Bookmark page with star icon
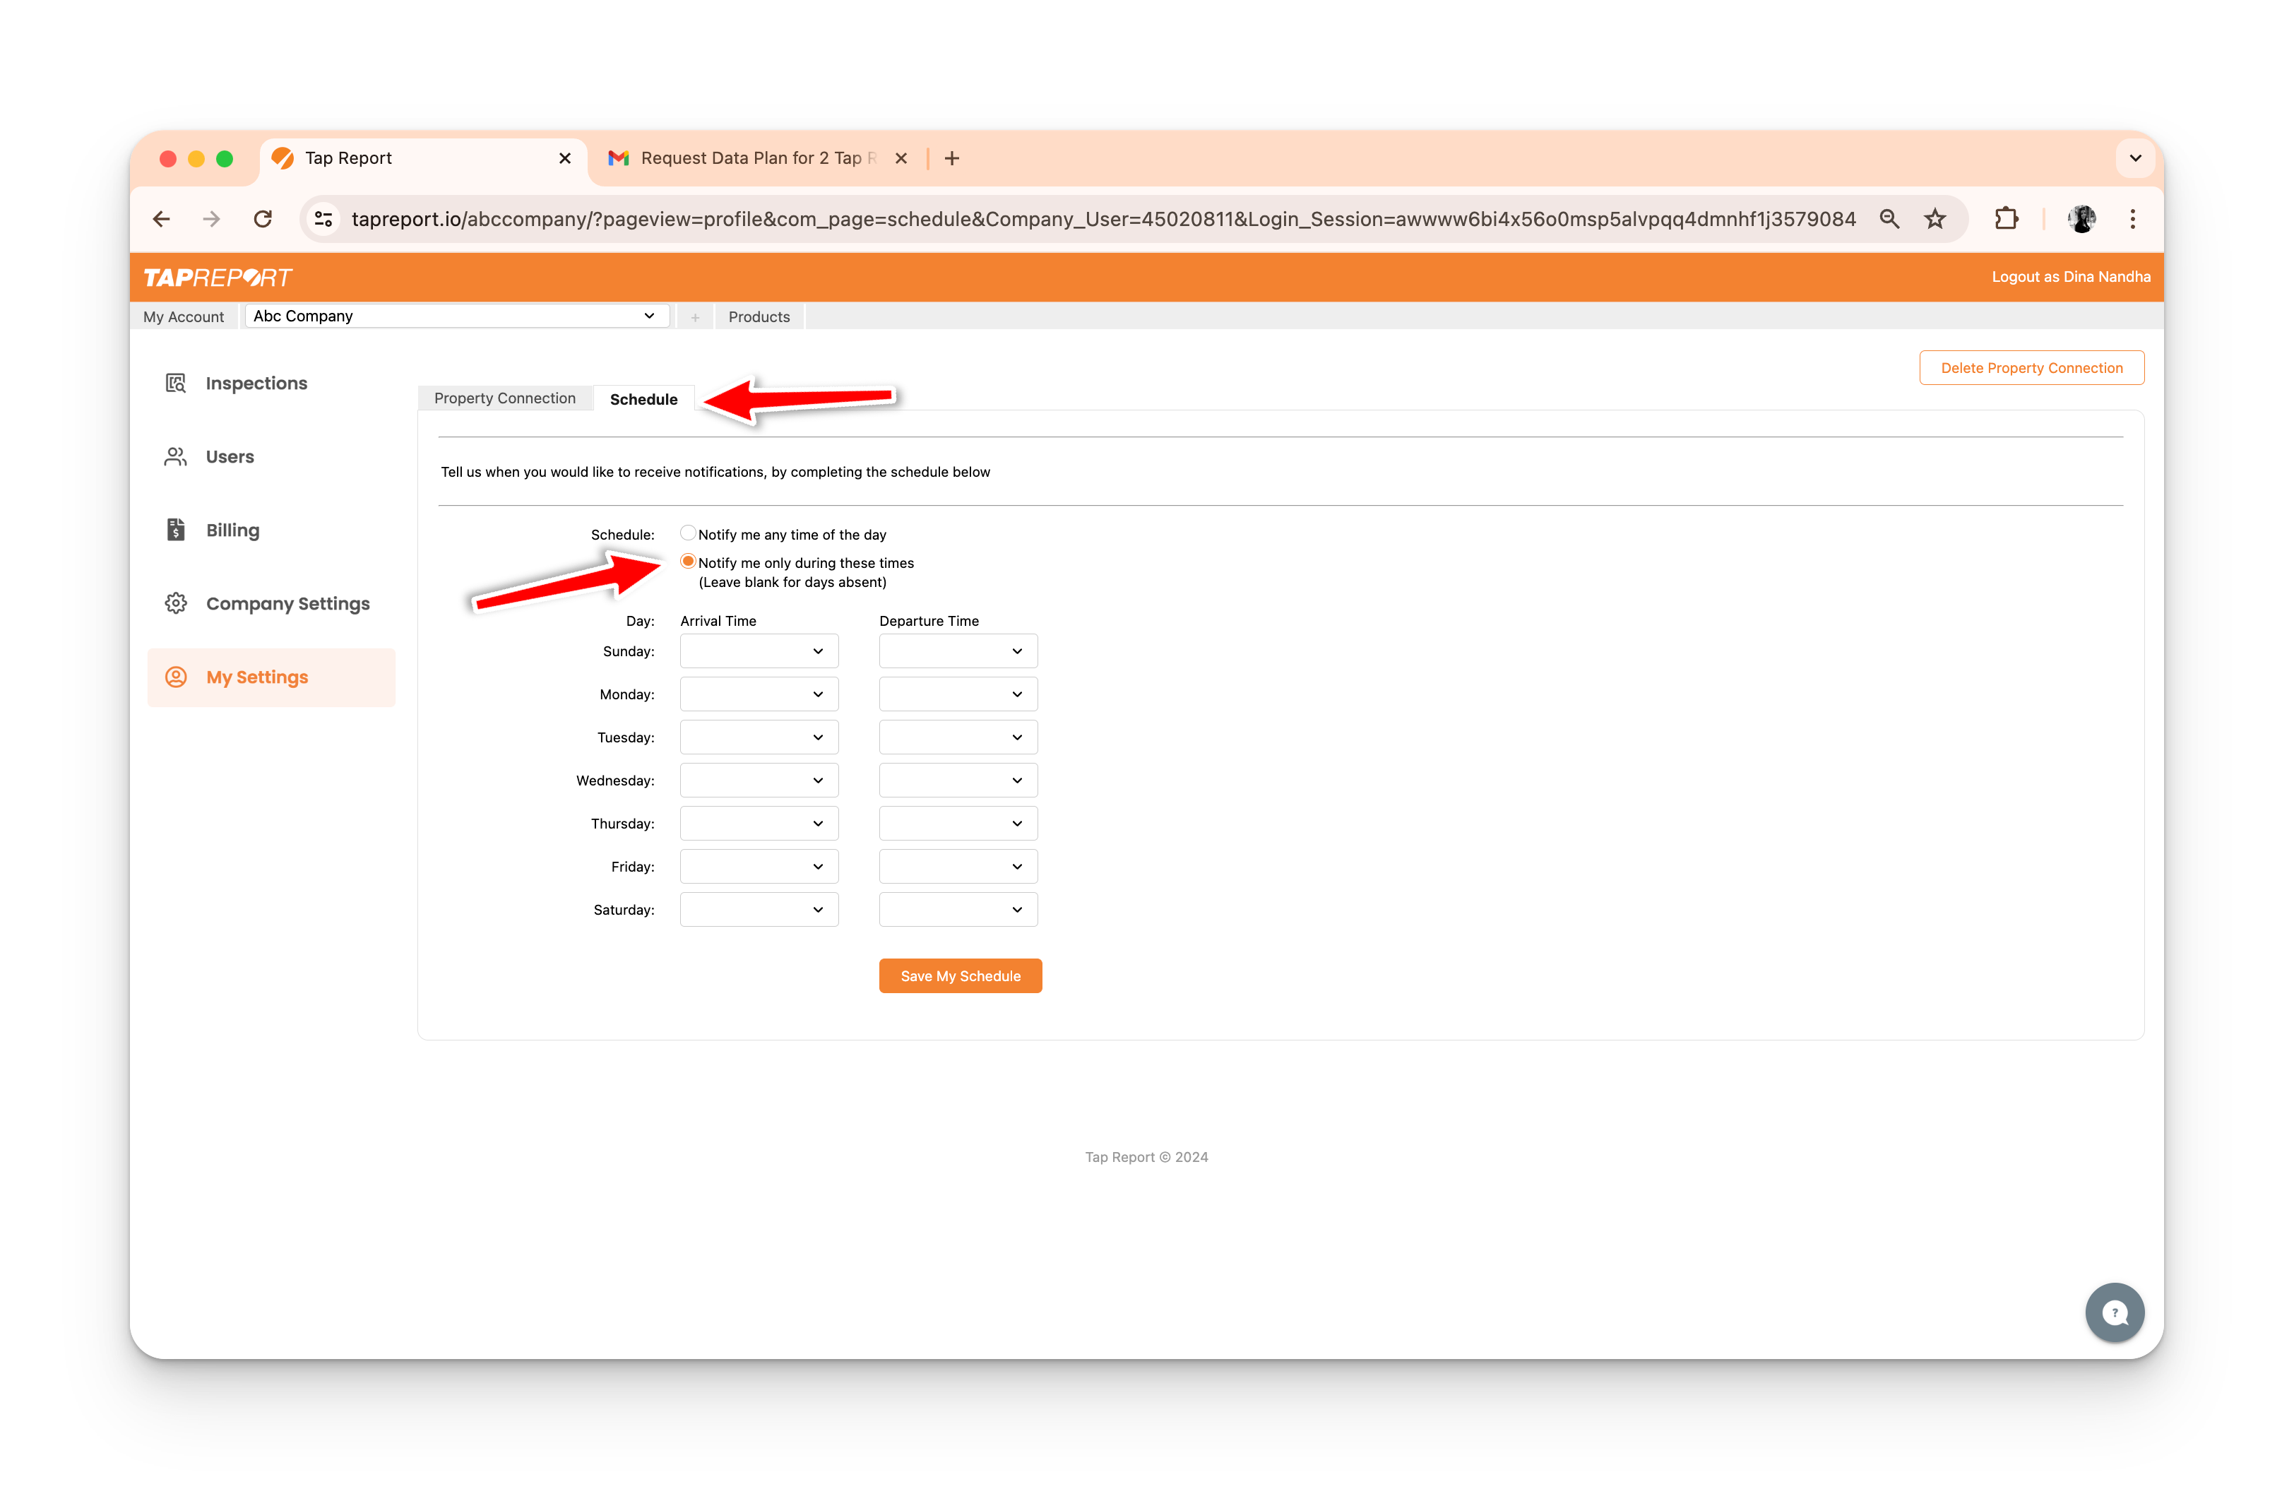Viewport: 2294px width, 1489px height. pyautogui.click(x=1935, y=219)
